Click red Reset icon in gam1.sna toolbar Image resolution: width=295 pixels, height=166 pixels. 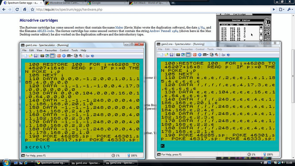59,56
